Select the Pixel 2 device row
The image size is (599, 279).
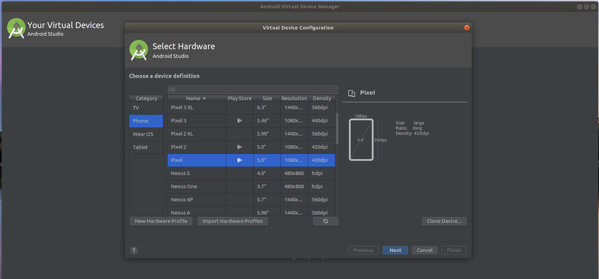(251, 147)
